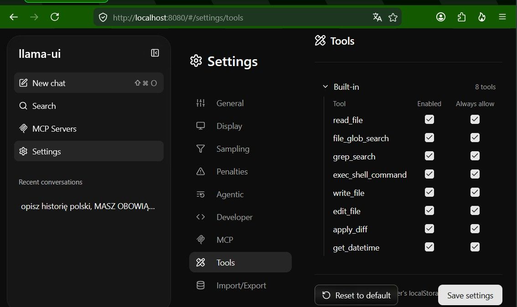Select the Import/Export settings tab
Viewport: 517px width, 307px height.
tap(240, 285)
